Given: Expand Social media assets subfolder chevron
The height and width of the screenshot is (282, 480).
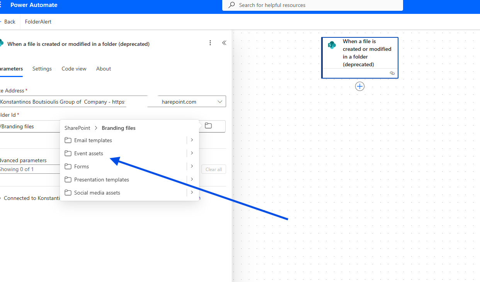Looking at the screenshot, I should (x=192, y=193).
